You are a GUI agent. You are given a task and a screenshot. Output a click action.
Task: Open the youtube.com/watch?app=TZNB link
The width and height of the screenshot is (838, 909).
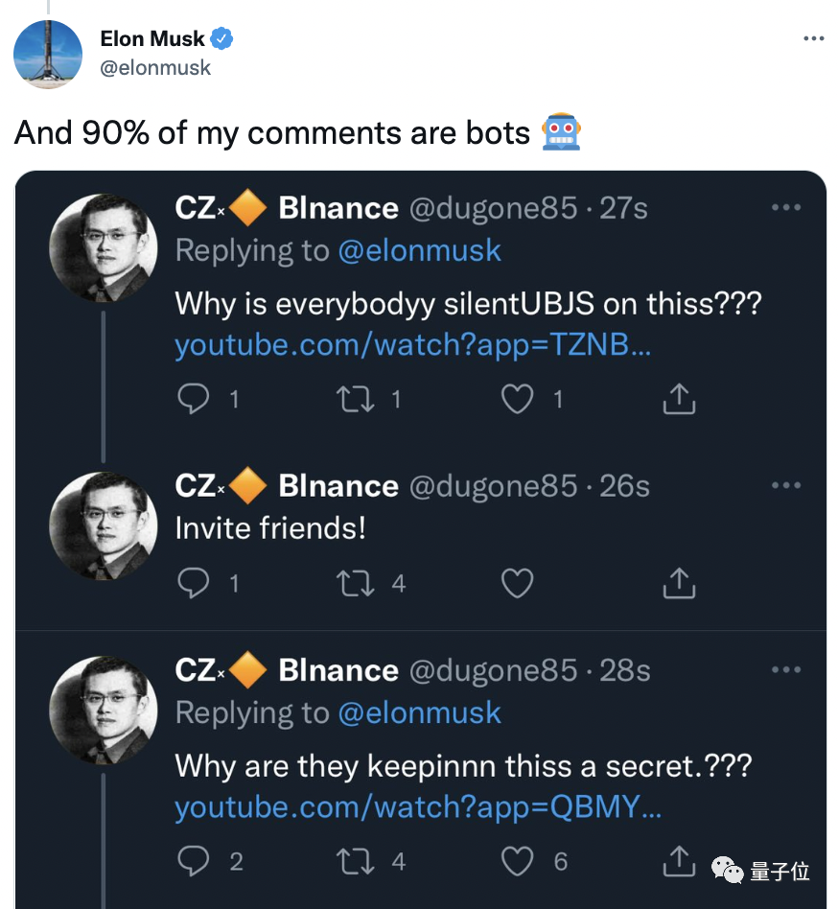pyautogui.click(x=412, y=345)
